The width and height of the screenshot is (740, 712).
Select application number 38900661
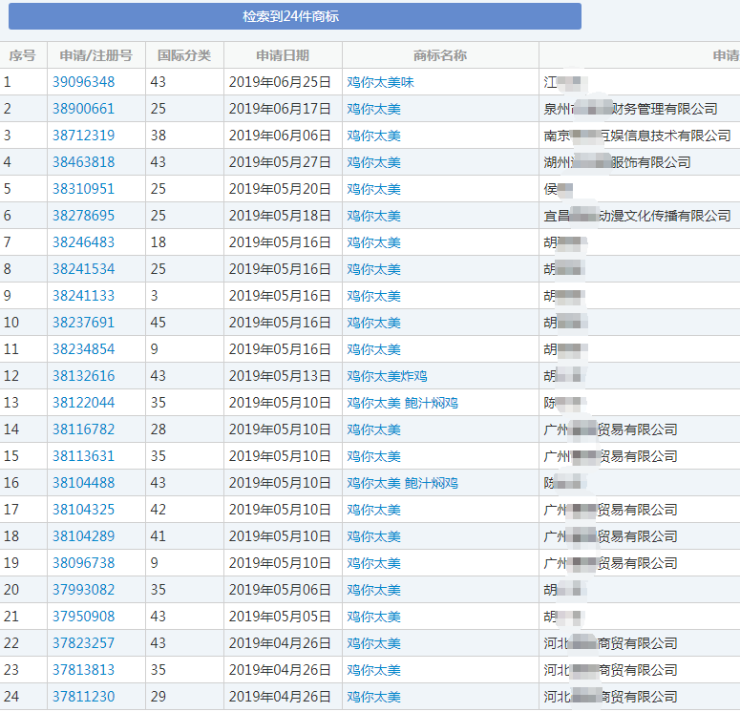(83, 109)
